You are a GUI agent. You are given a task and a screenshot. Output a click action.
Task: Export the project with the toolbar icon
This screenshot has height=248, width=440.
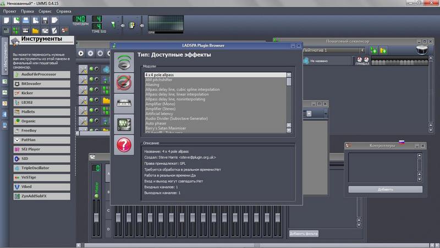click(x=54, y=20)
